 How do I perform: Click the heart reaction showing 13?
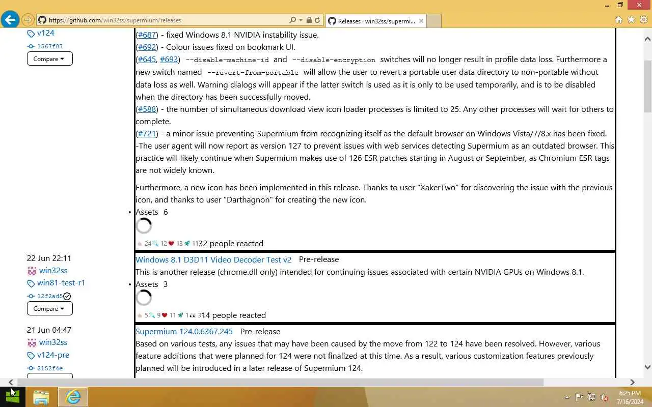[176, 244]
